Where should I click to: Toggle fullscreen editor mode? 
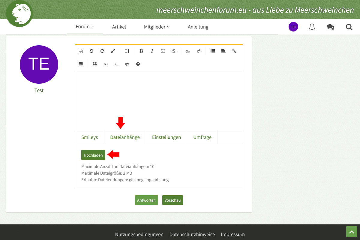(113, 51)
